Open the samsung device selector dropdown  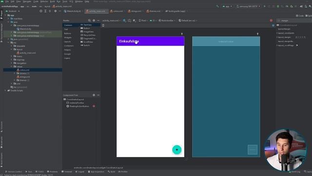[x=248, y=6]
